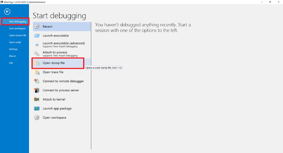This screenshot has height=153, width=283.
Task: Choose Launch executable (advanced) text
Action: tap(64, 43)
